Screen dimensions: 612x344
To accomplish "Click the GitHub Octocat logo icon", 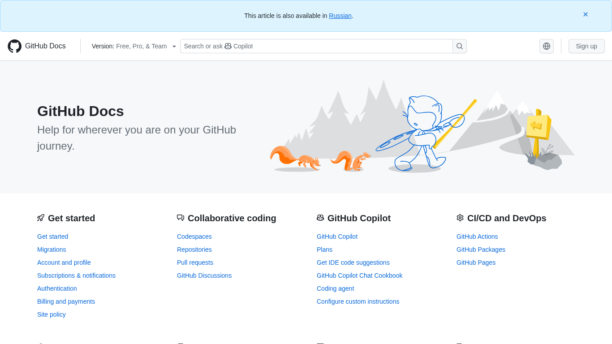I will [14, 46].
